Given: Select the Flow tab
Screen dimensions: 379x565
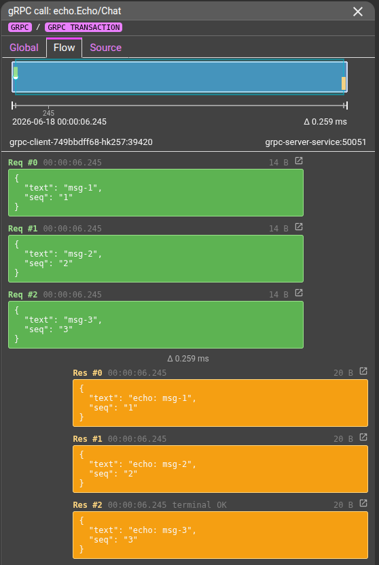Looking at the screenshot, I should 65,48.
